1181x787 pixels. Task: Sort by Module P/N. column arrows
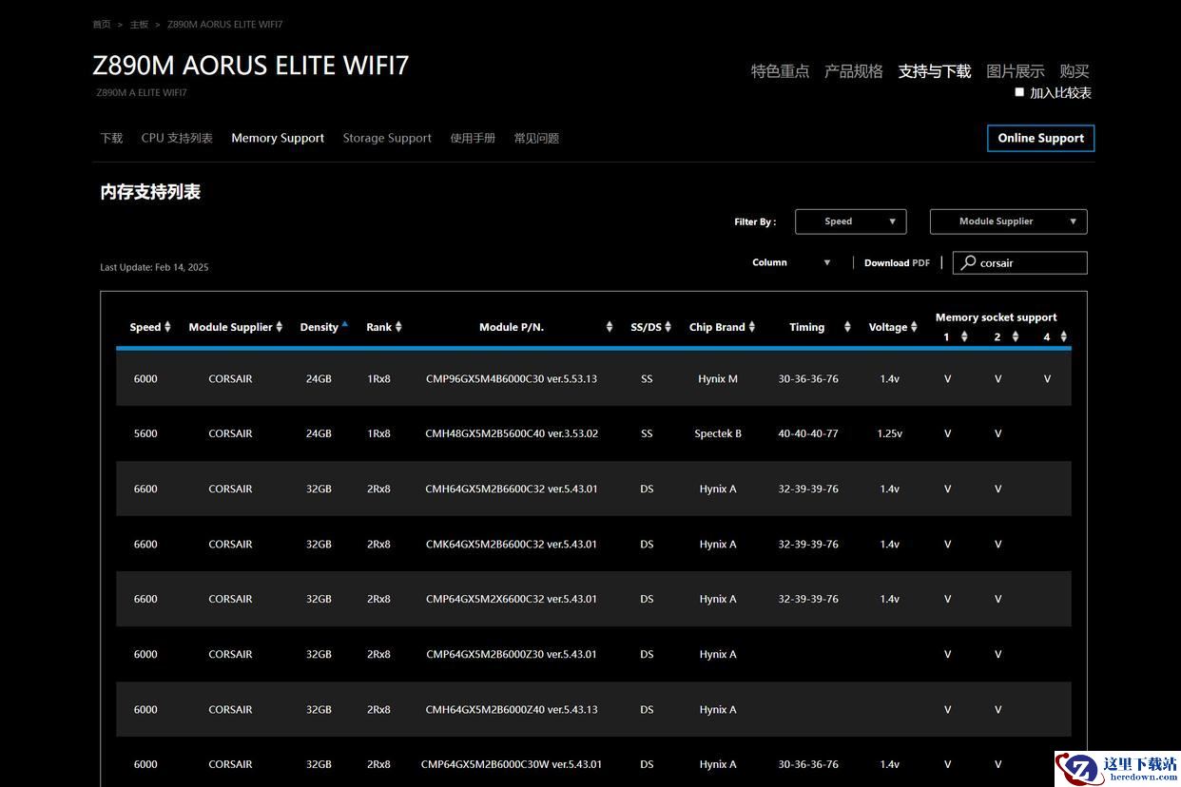610,327
